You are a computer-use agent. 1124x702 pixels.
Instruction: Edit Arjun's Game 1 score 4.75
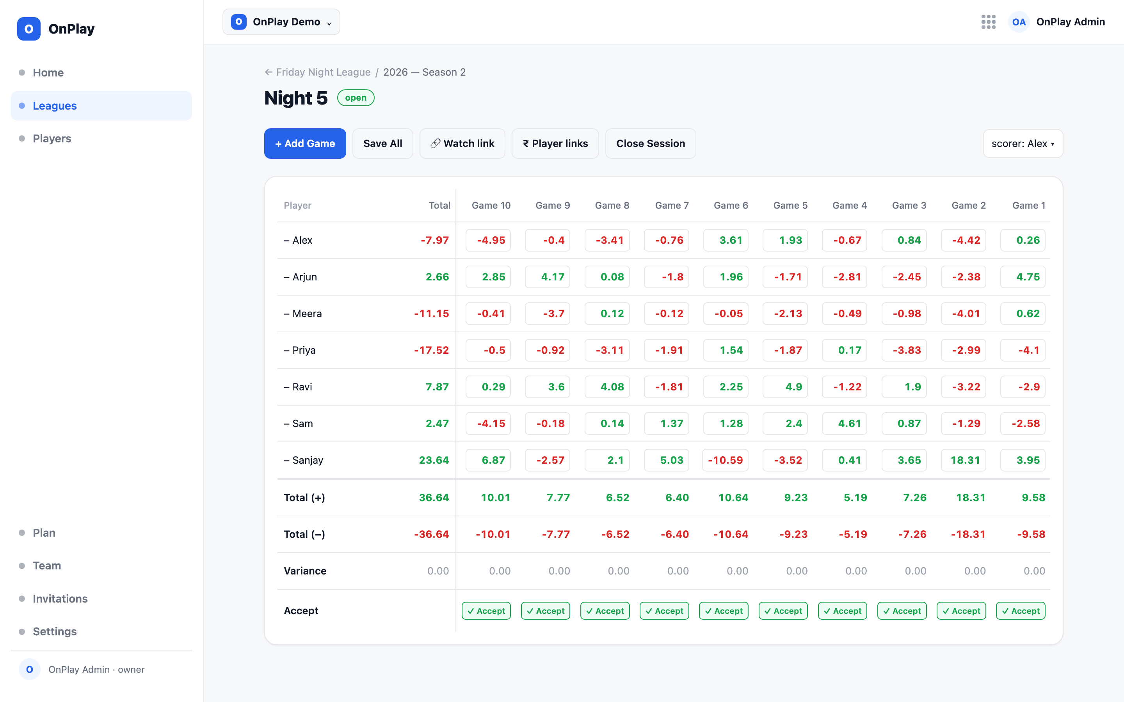[1023, 277]
